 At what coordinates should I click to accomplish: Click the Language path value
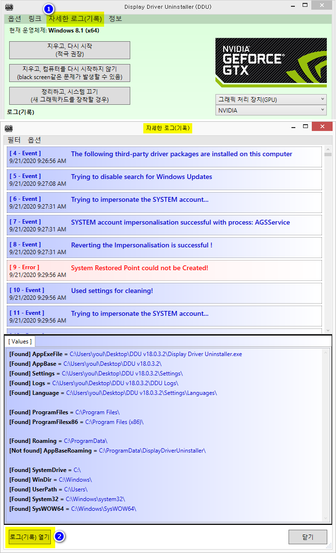click(141, 393)
